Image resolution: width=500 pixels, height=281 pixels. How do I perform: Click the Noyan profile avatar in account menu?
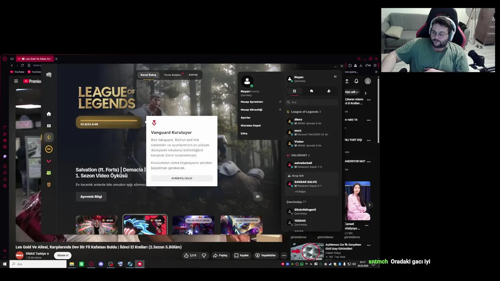click(247, 81)
